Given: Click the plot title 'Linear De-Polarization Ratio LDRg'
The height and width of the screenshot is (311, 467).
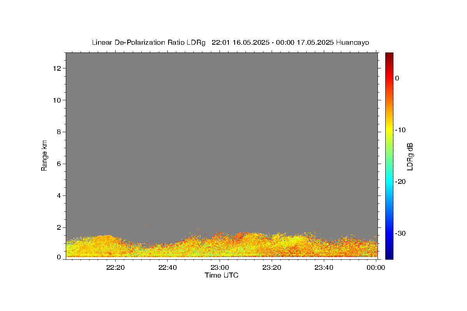Looking at the screenshot, I should pyautogui.click(x=148, y=42).
